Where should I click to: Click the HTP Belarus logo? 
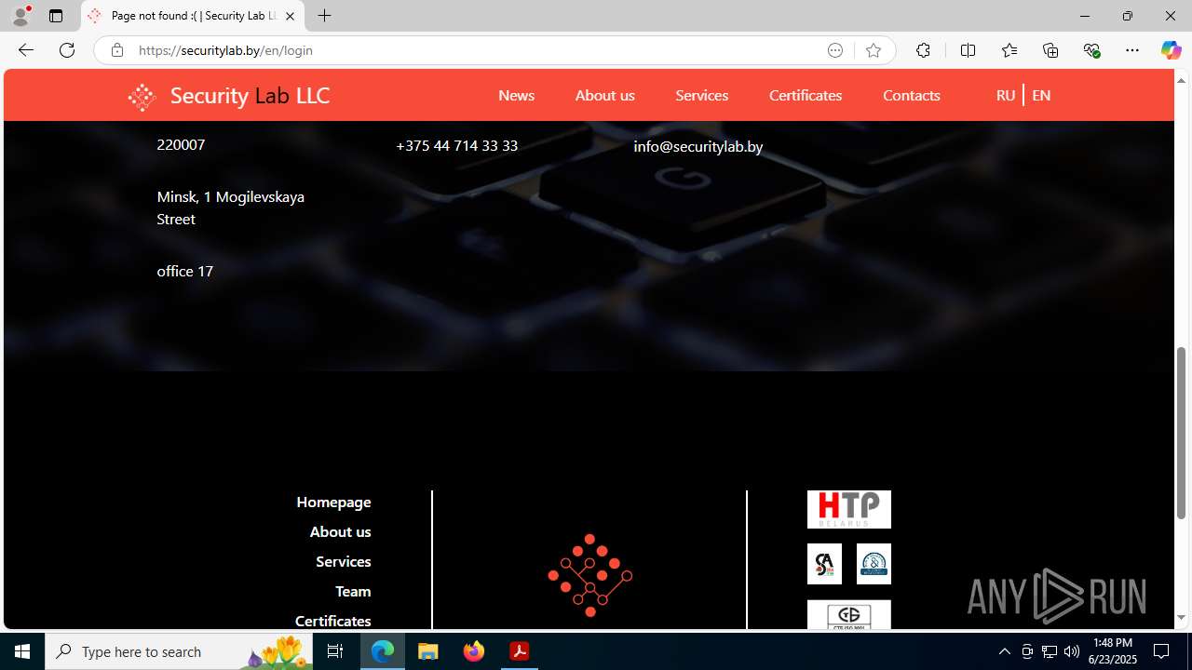(x=849, y=509)
